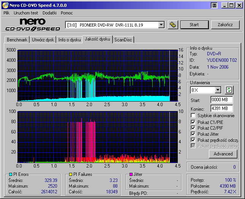
Task: Open the Plik menu
Action: 6,13
